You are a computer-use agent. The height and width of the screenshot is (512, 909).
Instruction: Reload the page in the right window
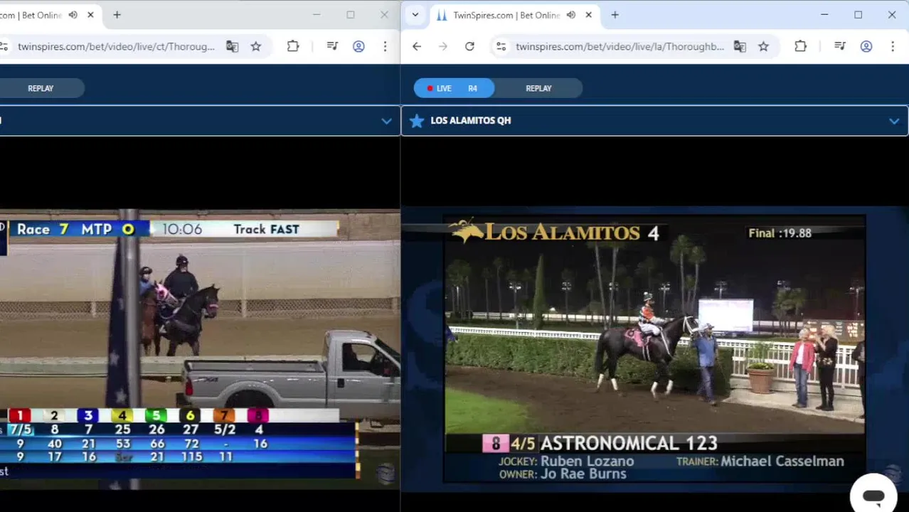point(469,46)
